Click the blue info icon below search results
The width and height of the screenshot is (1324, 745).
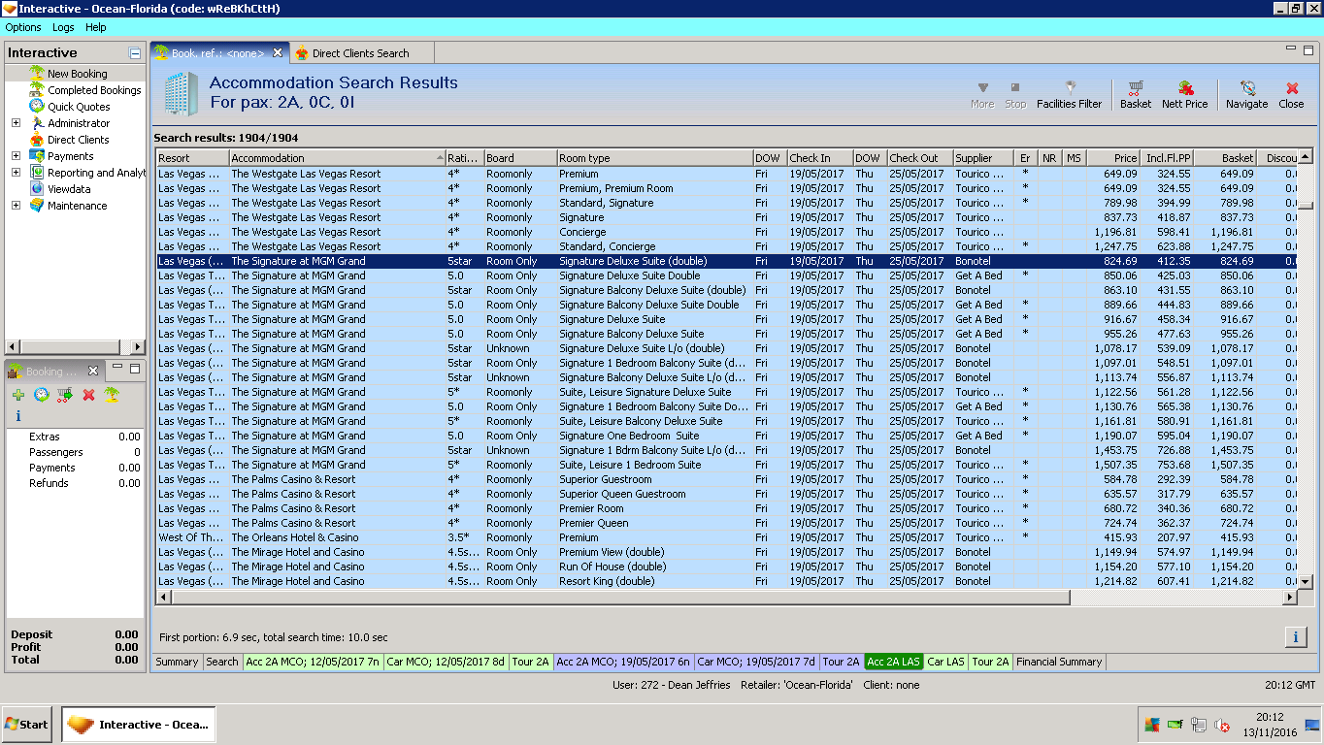pyautogui.click(x=1296, y=637)
